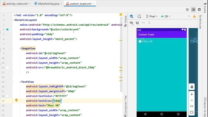Collapse the ImageView tag fold marker
The image size is (208, 117).
tap(12, 48)
